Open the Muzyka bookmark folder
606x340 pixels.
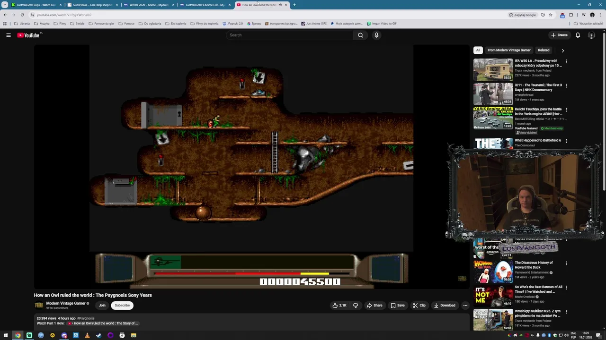[x=42, y=23]
